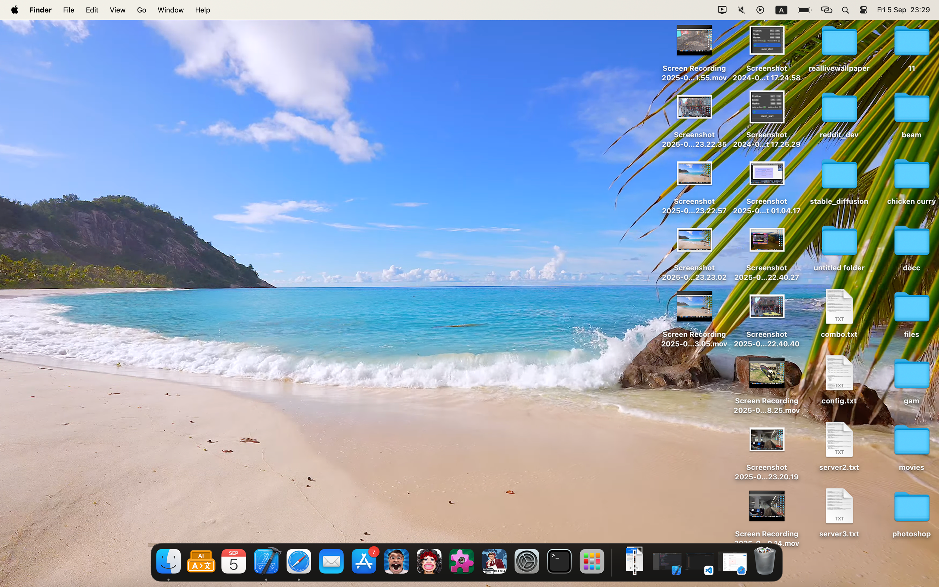Open Safari browser in dock
The width and height of the screenshot is (939, 587).
299,561
